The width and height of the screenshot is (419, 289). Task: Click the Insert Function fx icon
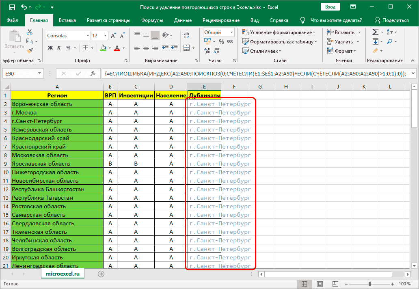coord(93,73)
